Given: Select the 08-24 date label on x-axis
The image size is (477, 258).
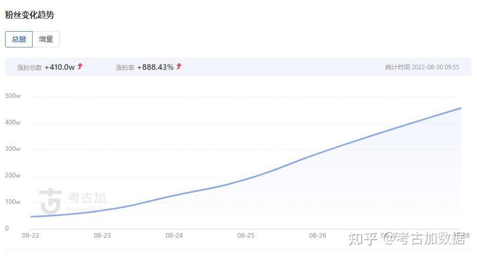Looking at the screenshot, I should click(x=174, y=236).
